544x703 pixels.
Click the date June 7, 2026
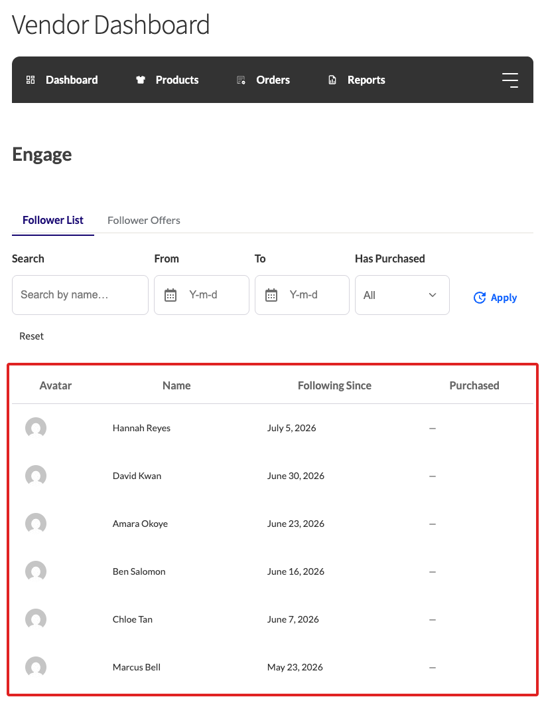[x=293, y=619]
